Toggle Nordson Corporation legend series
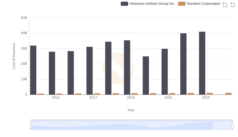238x137 pixels. pos(199,4)
